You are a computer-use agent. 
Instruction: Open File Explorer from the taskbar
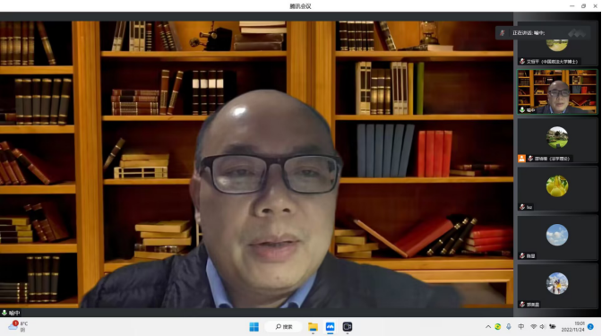coord(313,327)
